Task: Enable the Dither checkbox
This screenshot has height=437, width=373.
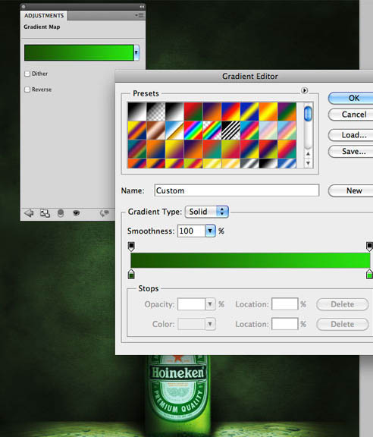Action: 27,74
